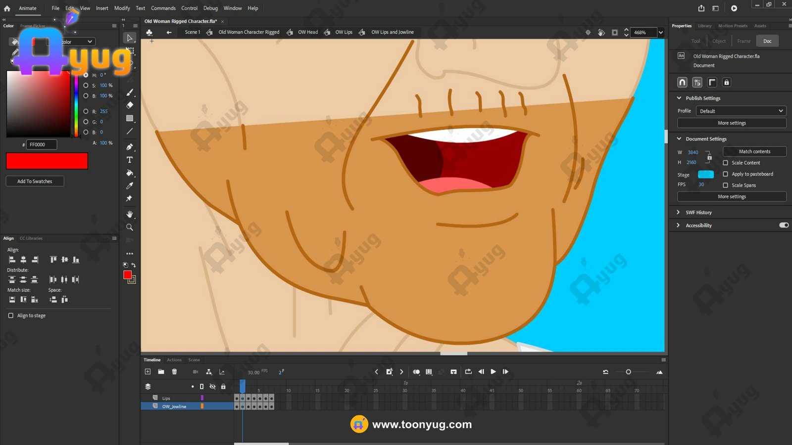Collapse the Document Settings section
The width and height of the screenshot is (792, 445).
(x=679, y=139)
